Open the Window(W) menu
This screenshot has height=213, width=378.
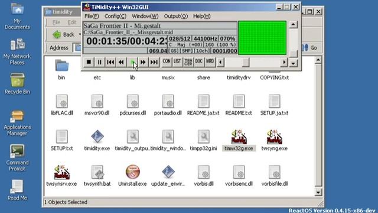pos(145,16)
